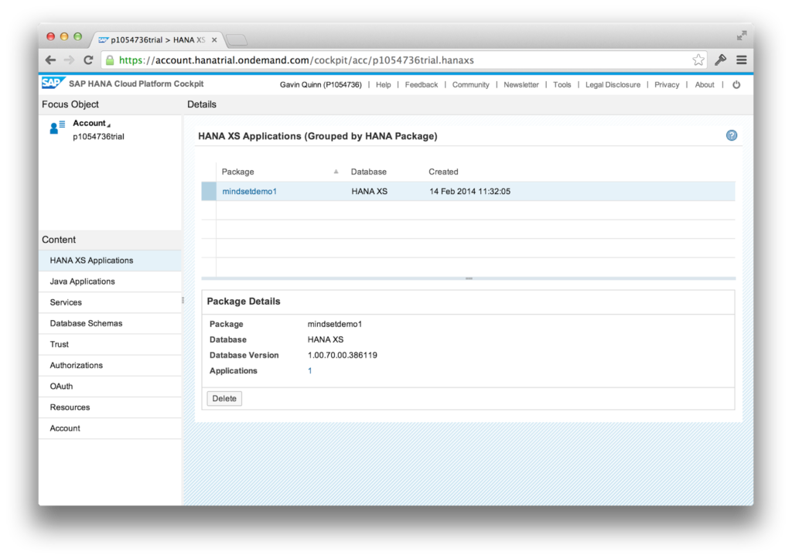Click the Feedback link

422,85
